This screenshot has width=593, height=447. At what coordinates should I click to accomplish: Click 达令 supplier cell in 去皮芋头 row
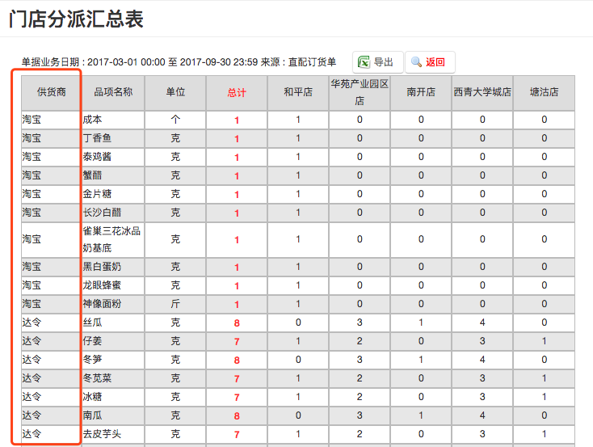click(x=52, y=434)
